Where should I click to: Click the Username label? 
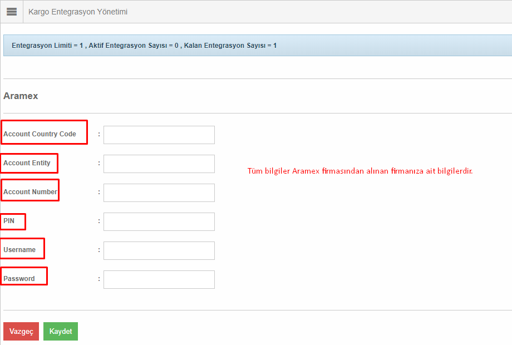pyautogui.click(x=19, y=250)
